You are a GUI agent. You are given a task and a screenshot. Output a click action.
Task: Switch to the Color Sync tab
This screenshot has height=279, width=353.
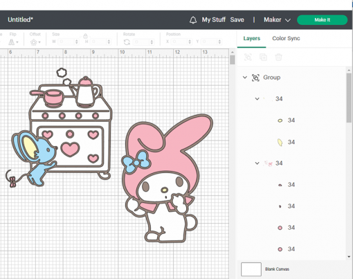(286, 38)
